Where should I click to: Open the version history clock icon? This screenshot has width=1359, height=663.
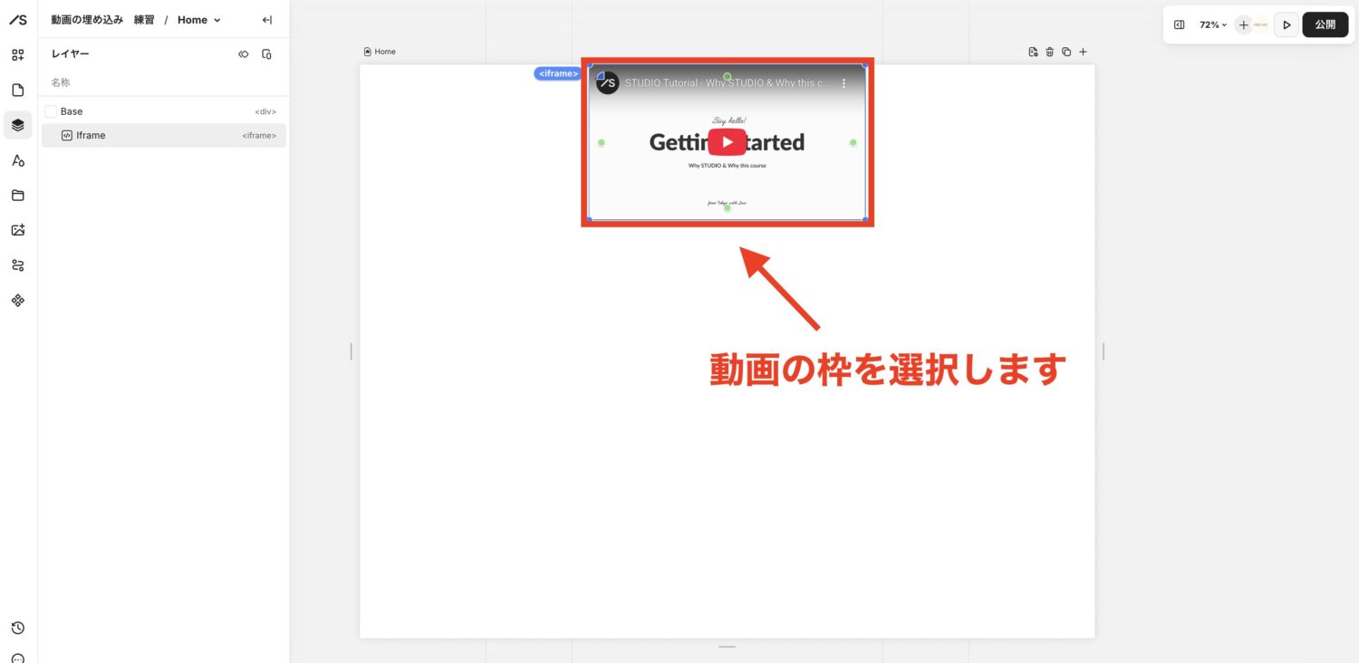18,628
